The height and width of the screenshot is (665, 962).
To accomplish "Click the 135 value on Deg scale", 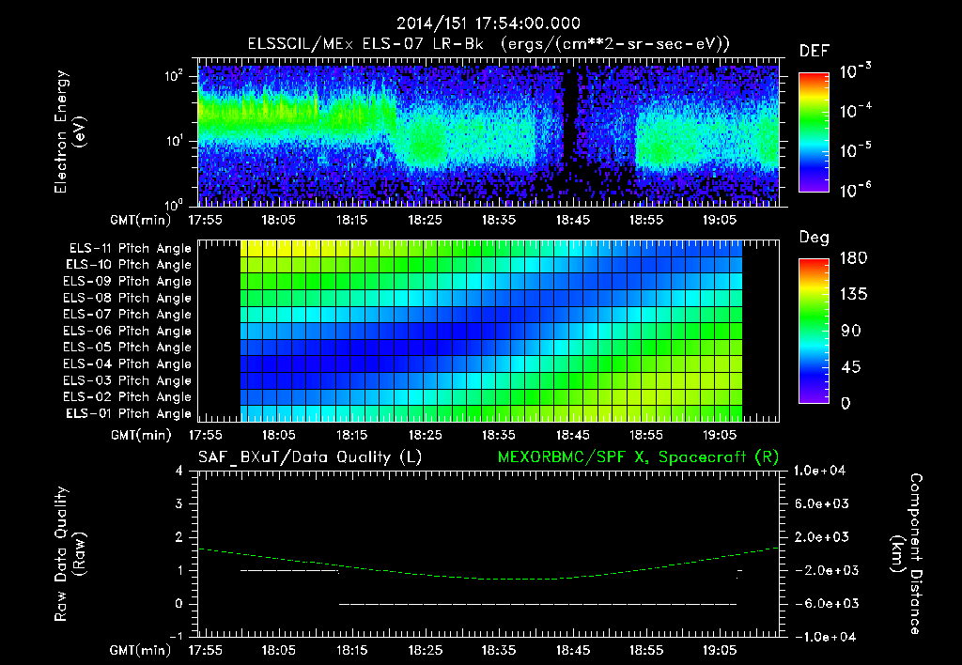I will [853, 295].
